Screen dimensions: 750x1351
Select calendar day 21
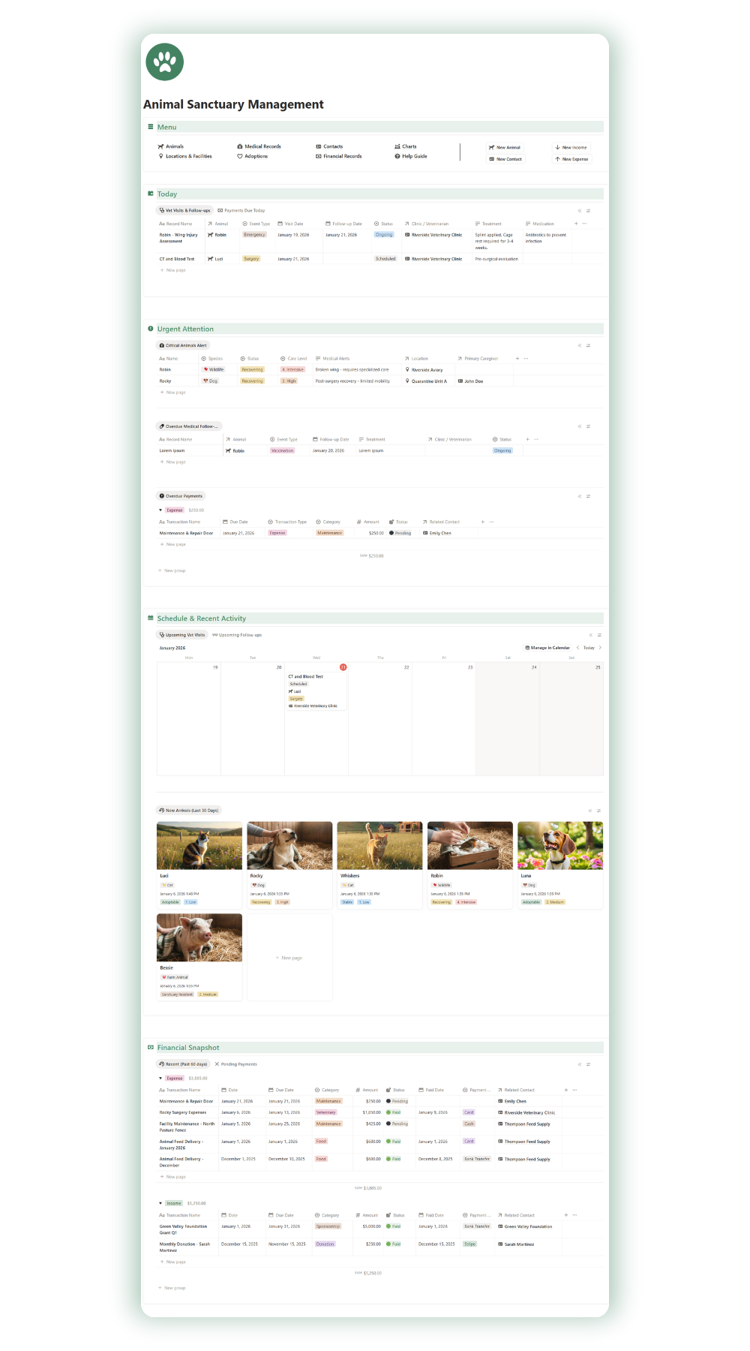point(343,667)
